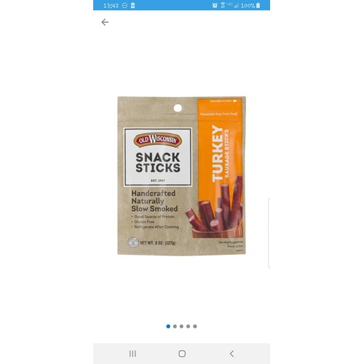This screenshot has height=364, width=364.
Task: Tap the Wi-Fi status icon
Action: tap(223, 5)
